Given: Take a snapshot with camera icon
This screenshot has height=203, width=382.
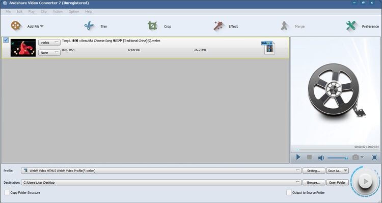Looking at the screenshot, I should (356, 157).
